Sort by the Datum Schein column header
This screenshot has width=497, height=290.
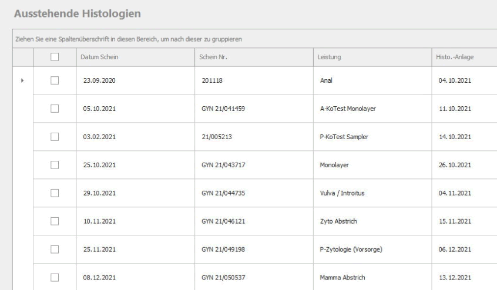(134, 57)
